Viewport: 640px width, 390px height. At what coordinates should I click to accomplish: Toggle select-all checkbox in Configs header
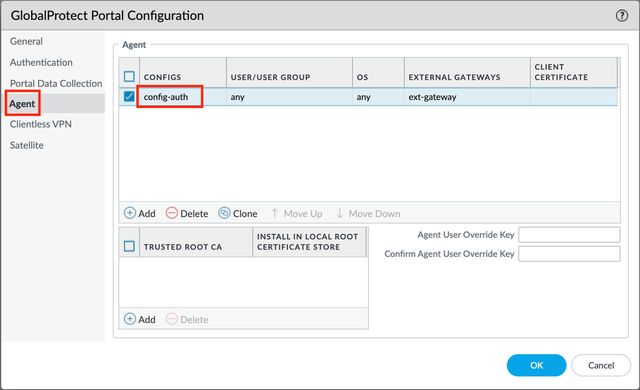tap(129, 76)
